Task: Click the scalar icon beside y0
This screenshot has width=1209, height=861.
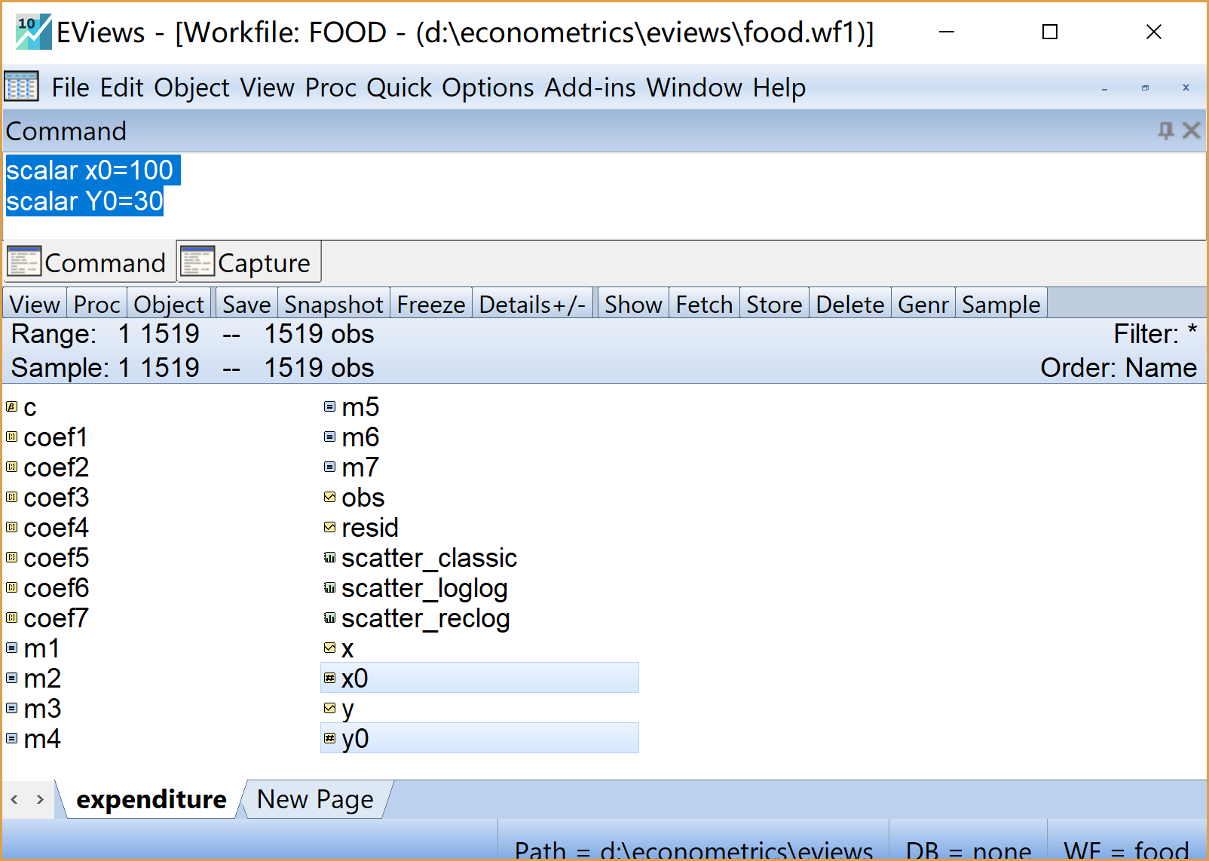Action: point(329,738)
